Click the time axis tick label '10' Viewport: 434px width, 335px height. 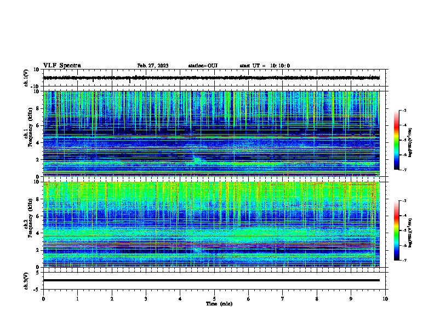click(x=385, y=299)
